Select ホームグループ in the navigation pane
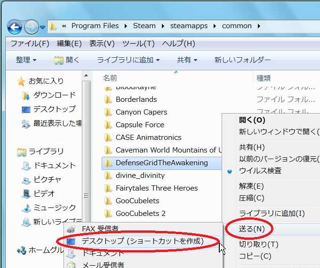 point(40,250)
